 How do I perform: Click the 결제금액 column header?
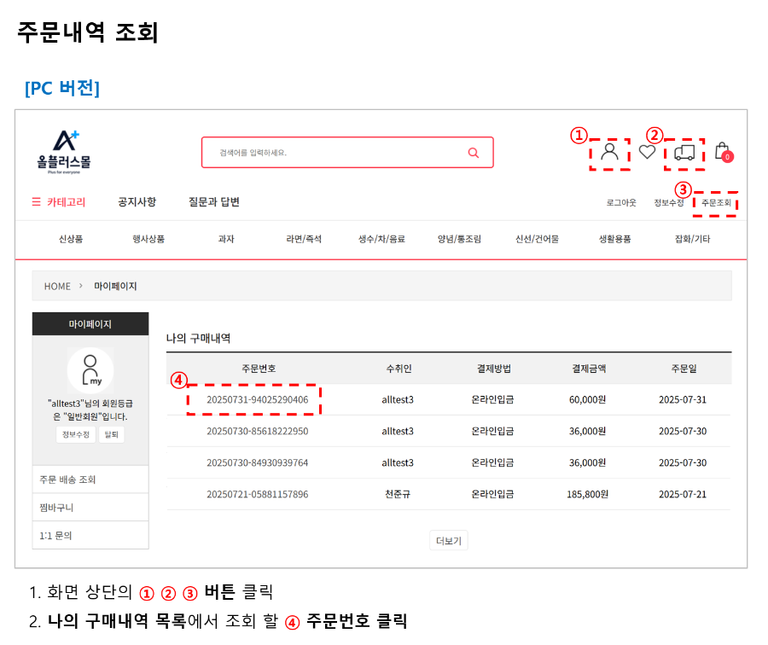click(x=589, y=369)
